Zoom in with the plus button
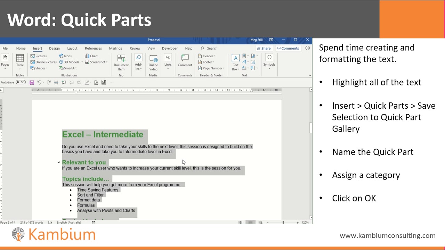 (x=298, y=222)
